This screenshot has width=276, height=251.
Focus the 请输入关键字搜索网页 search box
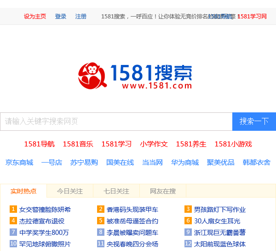(116, 122)
